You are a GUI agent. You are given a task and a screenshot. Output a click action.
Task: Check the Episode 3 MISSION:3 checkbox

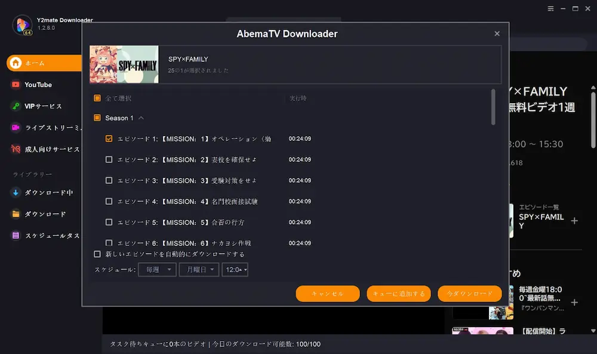tap(109, 180)
